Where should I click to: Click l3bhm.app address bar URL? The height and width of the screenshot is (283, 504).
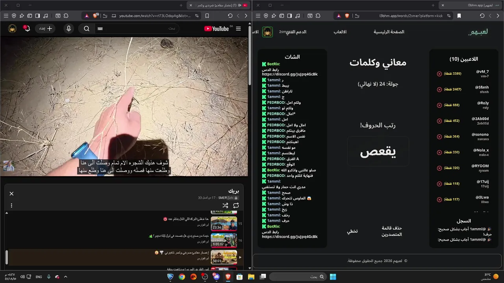tap(411, 16)
